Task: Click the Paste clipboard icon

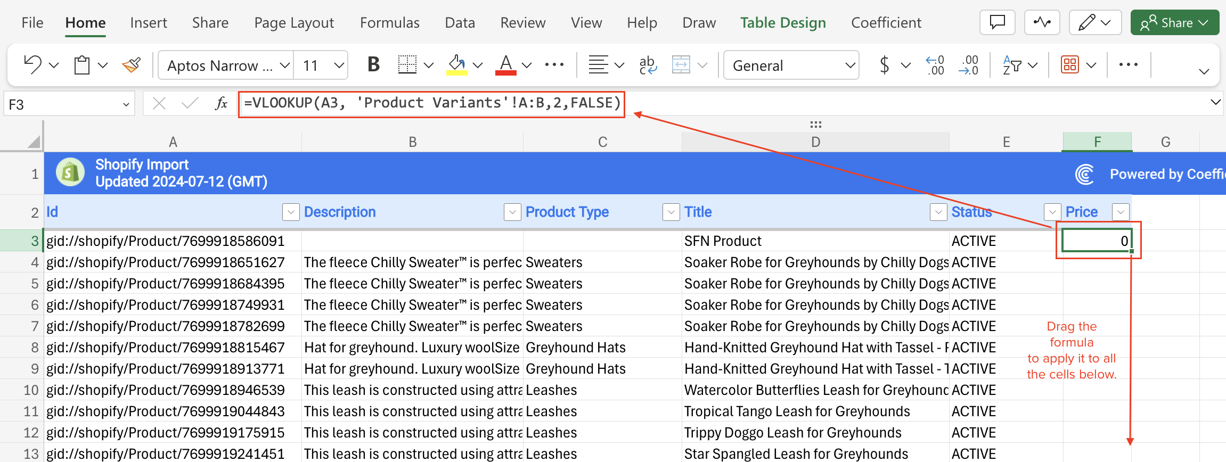Action: click(x=81, y=65)
